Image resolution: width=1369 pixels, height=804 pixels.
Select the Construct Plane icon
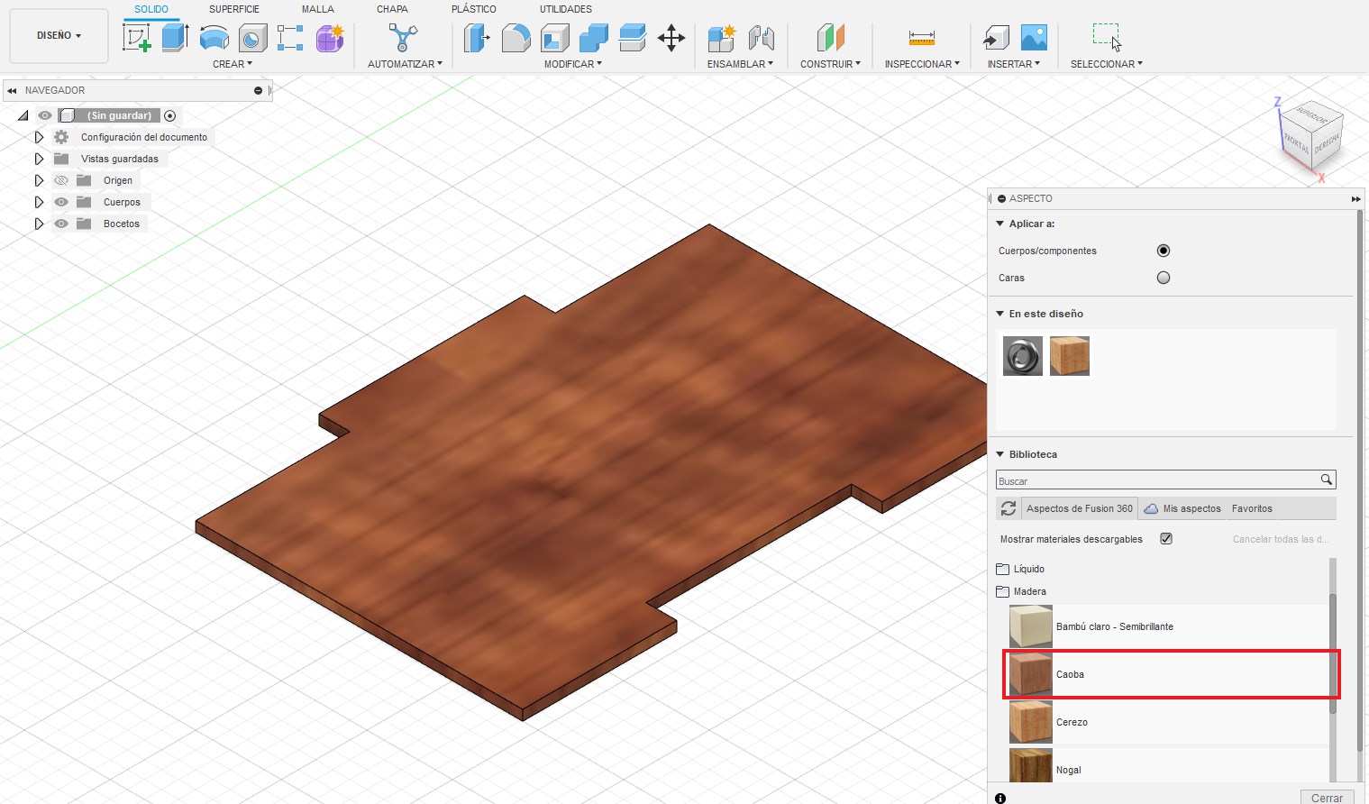pos(831,38)
